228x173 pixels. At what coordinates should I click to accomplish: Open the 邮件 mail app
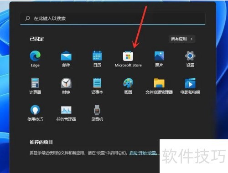point(66,56)
